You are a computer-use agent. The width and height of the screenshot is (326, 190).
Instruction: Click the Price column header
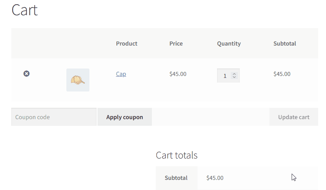[x=176, y=44]
